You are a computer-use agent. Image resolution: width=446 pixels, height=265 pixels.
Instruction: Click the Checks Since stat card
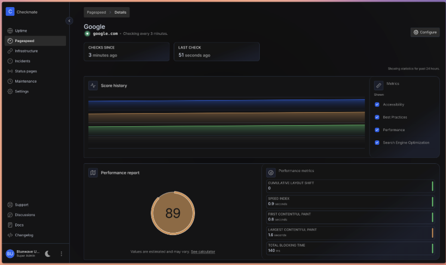126,52
